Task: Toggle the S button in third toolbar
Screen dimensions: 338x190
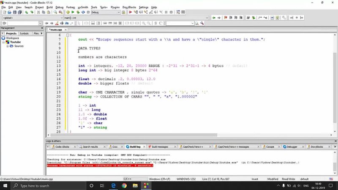Action: pyautogui.click(x=155, y=23)
